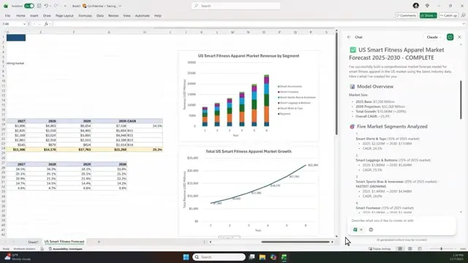Screen dimensions: 468x263
Task: Click the Save icon in title bar
Action: (39, 6)
